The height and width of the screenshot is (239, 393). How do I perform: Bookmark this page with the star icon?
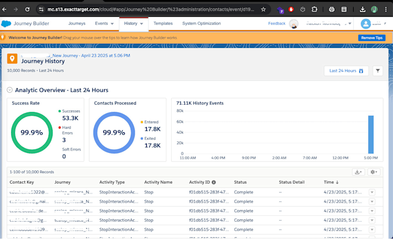pyautogui.click(x=263, y=9)
